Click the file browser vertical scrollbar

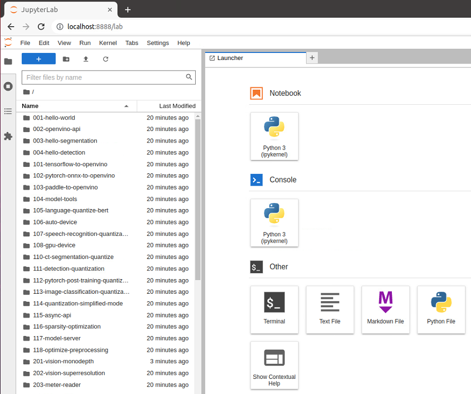(x=198, y=202)
